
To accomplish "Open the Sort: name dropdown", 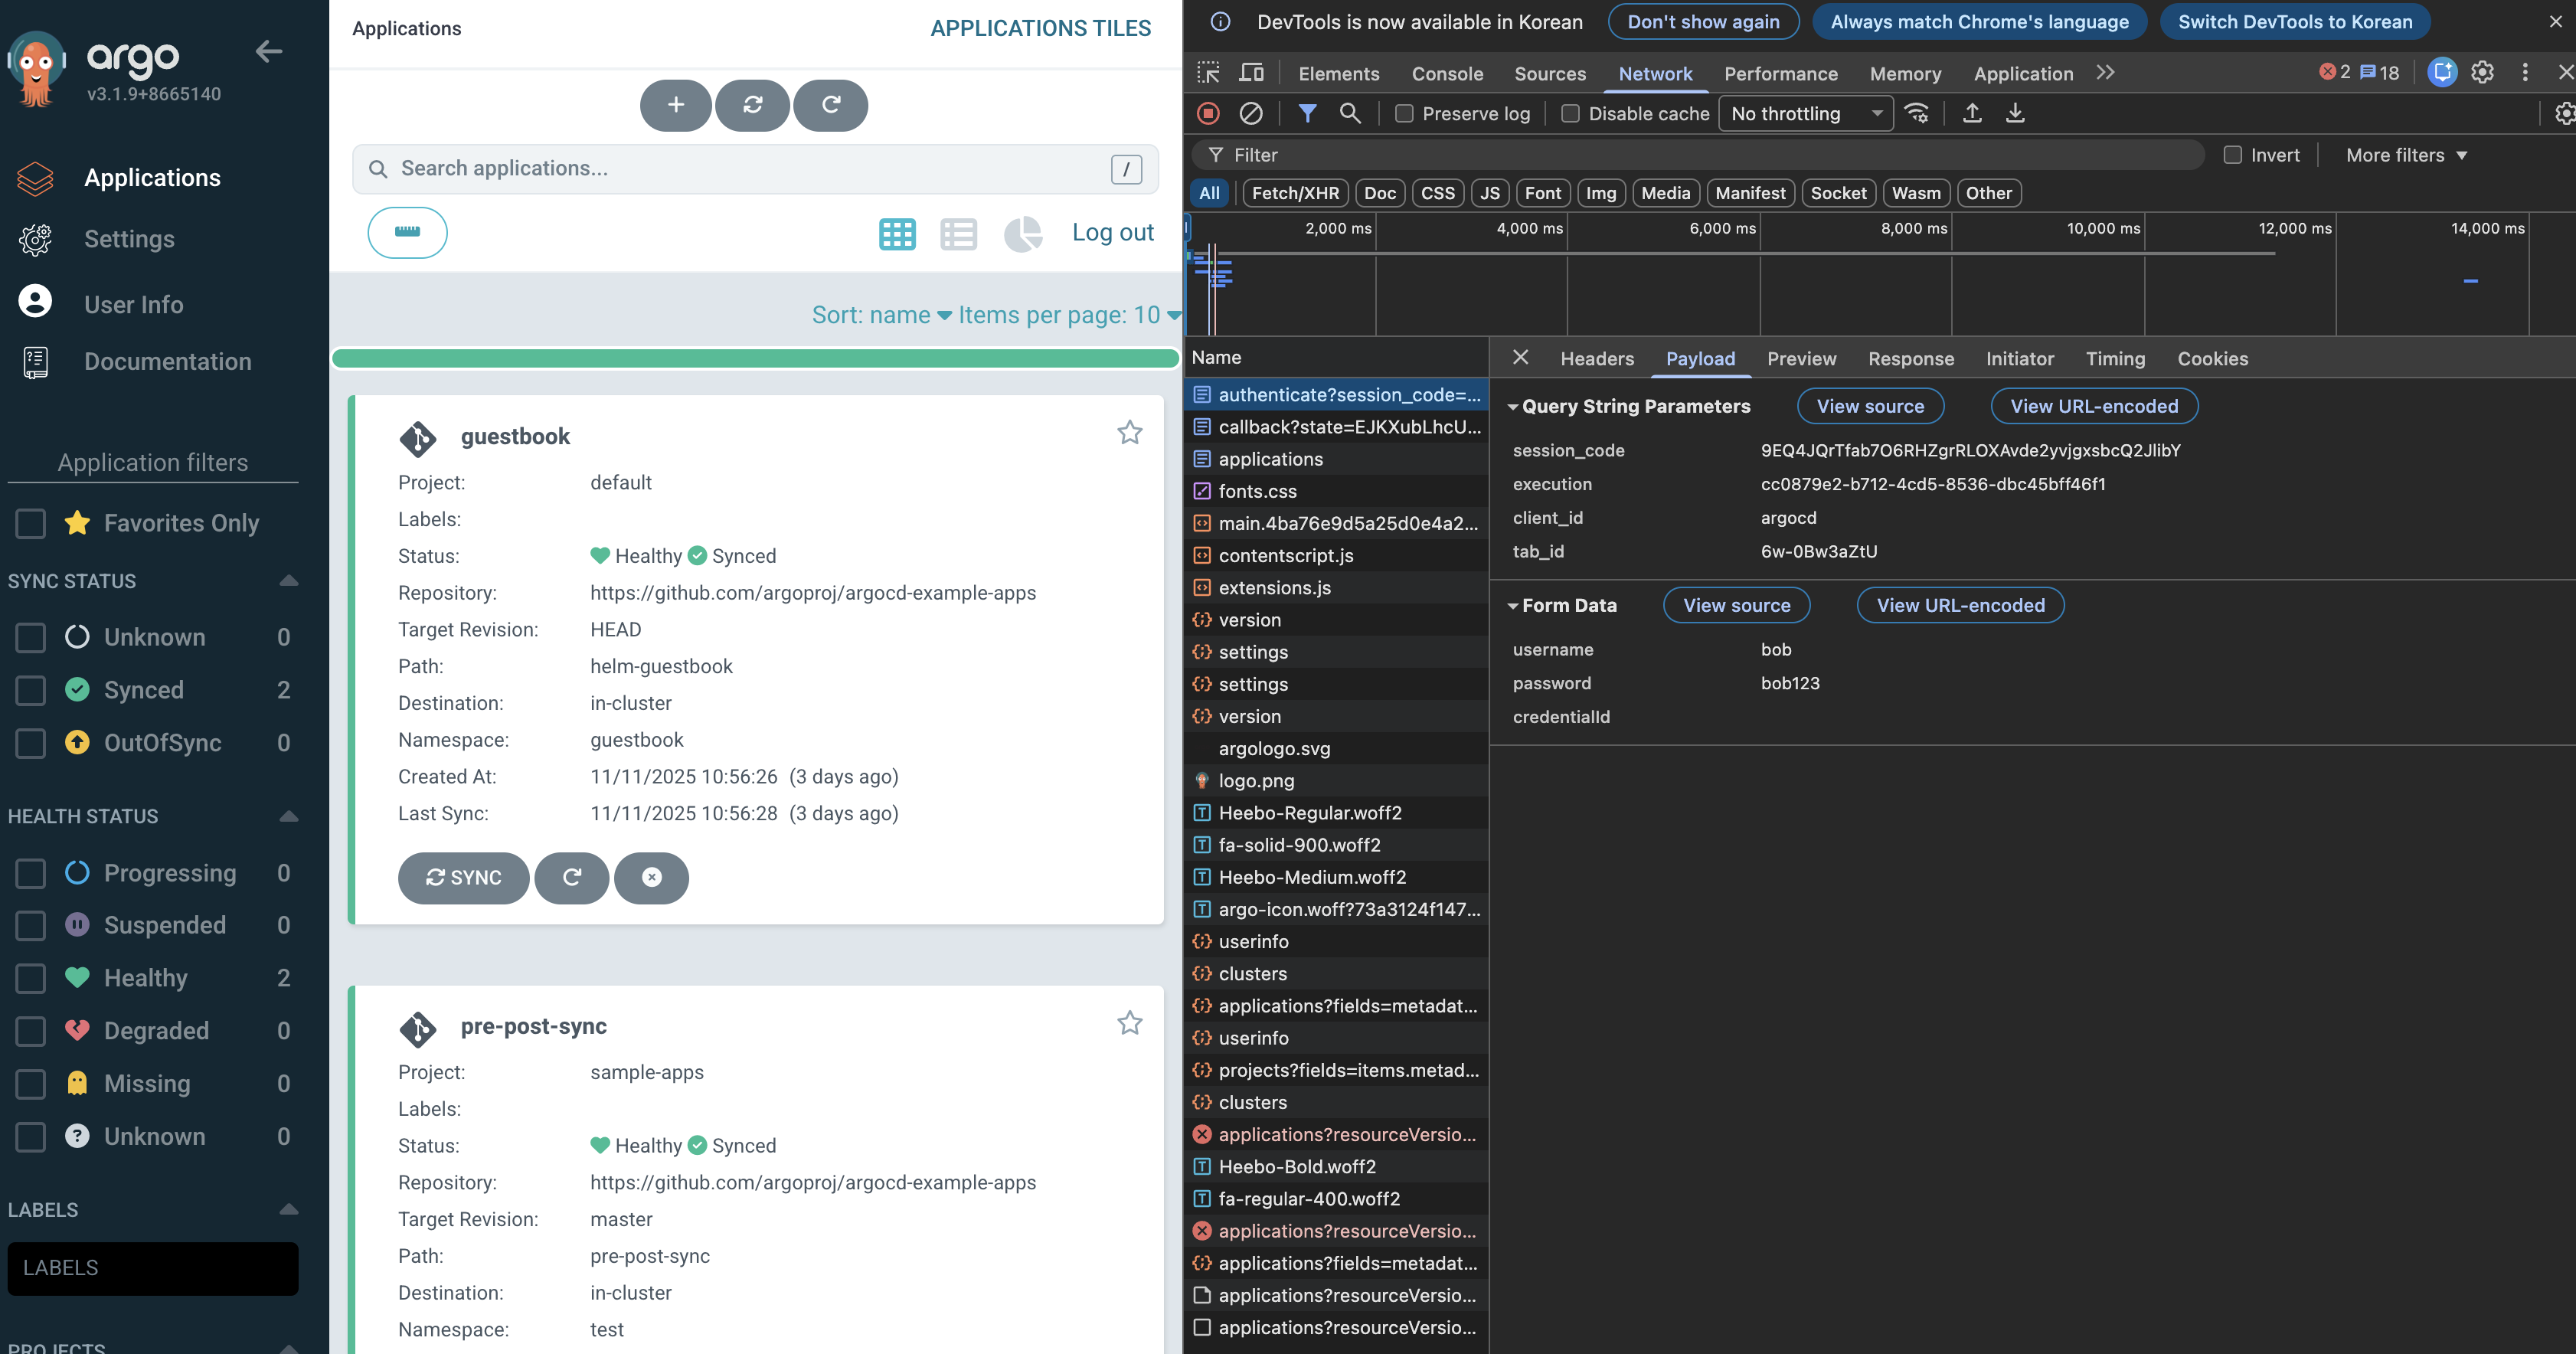I will pyautogui.click(x=880, y=315).
